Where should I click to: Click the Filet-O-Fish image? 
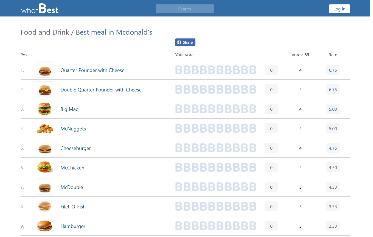point(45,207)
